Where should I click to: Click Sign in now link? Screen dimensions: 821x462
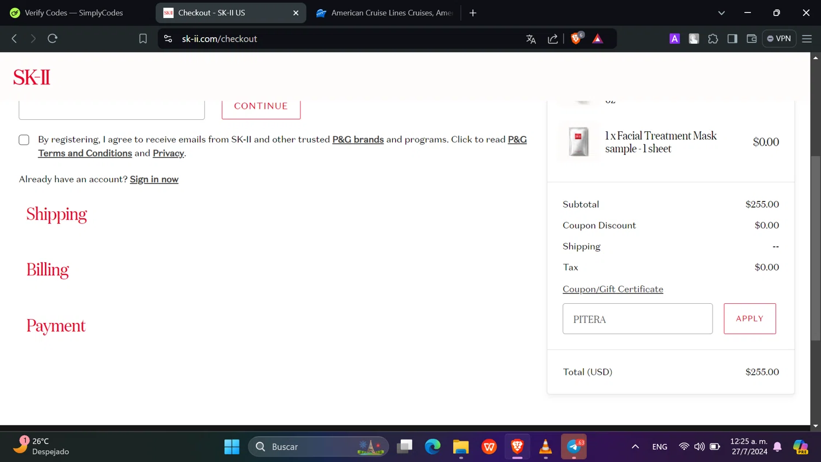pyautogui.click(x=154, y=180)
